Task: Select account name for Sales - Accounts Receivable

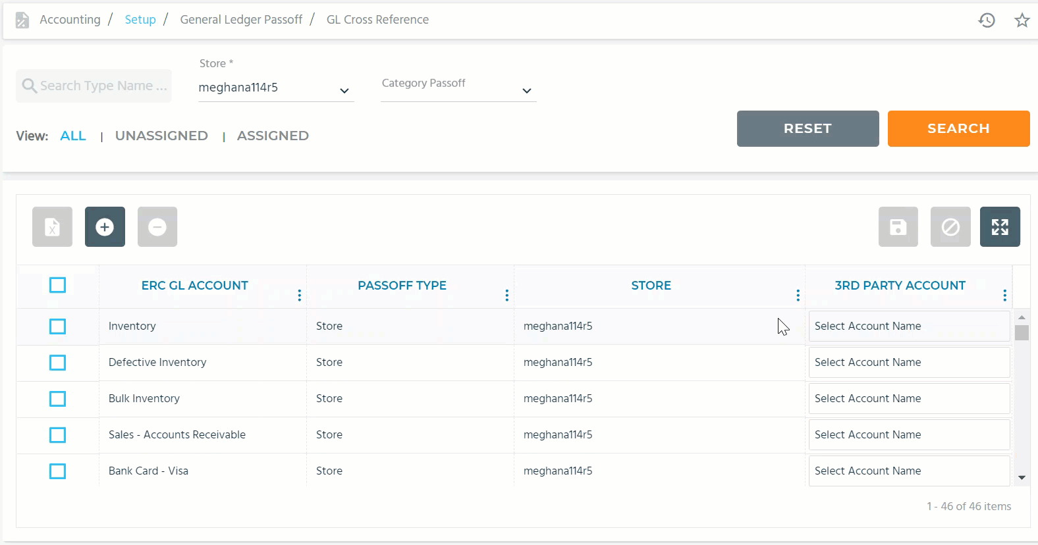Action: coord(909,435)
